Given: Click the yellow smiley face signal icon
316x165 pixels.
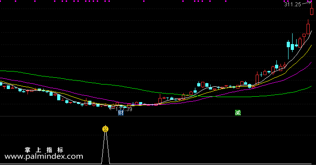Looking at the screenshot, I should pyautogui.click(x=105, y=129).
